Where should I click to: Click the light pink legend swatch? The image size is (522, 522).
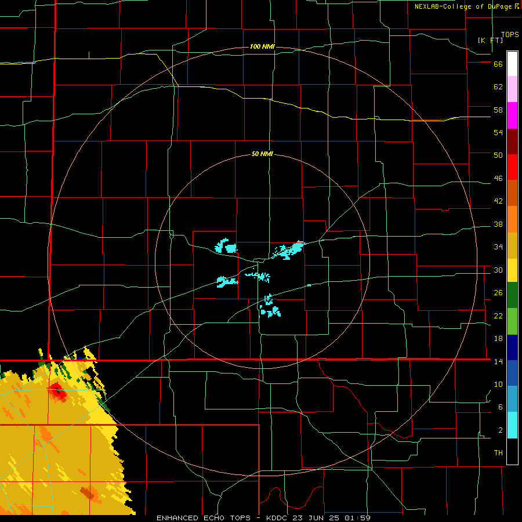point(512,89)
